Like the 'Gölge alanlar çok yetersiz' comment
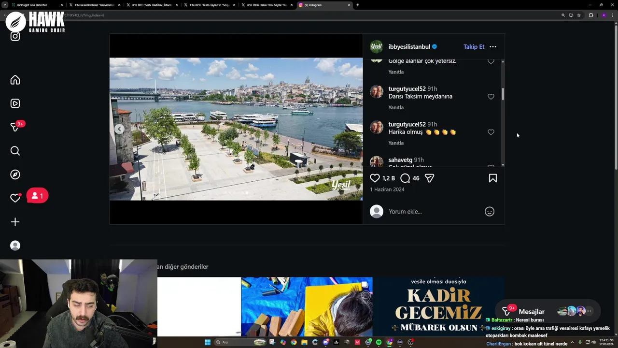This screenshot has height=348, width=618. tap(491, 61)
